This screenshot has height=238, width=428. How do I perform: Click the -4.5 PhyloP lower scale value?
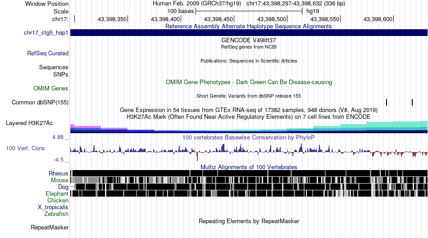59,160
